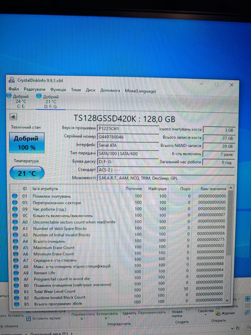Open the Функція menu

58,90
